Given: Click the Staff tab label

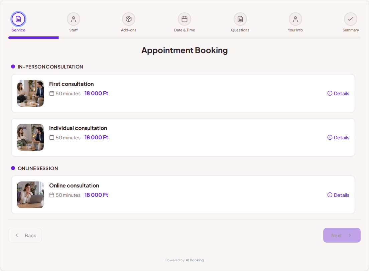Looking at the screenshot, I should coord(74,30).
